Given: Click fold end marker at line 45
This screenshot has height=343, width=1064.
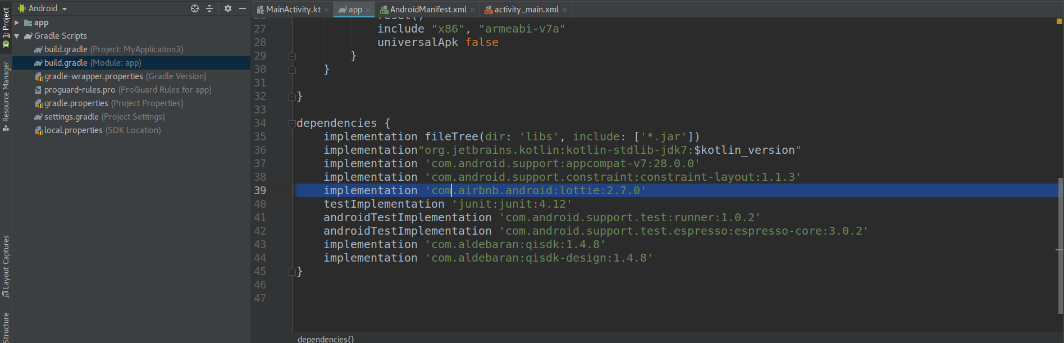Looking at the screenshot, I should [x=292, y=272].
